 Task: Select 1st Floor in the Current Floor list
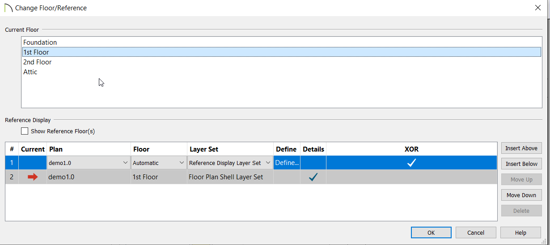coord(282,52)
